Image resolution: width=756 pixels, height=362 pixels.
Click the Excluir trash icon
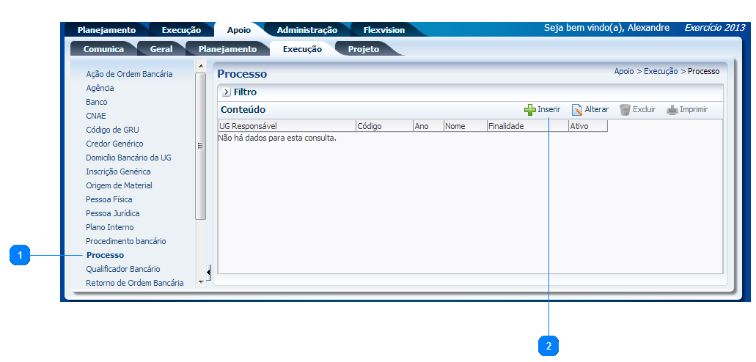pyautogui.click(x=625, y=110)
